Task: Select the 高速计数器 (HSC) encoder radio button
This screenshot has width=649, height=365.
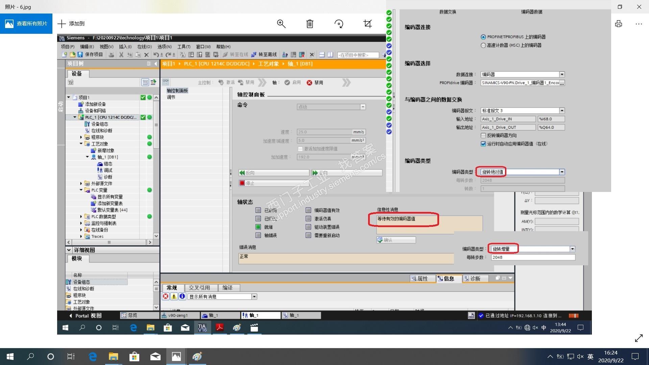Action: coord(483,45)
